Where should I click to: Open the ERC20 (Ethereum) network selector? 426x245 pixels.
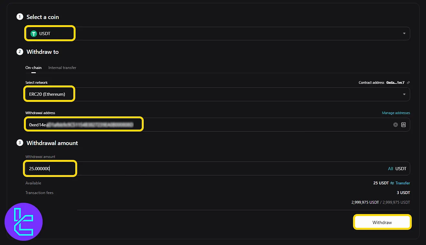point(218,94)
